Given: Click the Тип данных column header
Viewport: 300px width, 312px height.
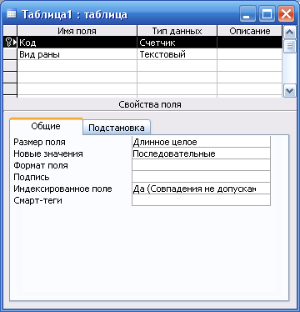Looking at the screenshot, I should (x=177, y=31).
